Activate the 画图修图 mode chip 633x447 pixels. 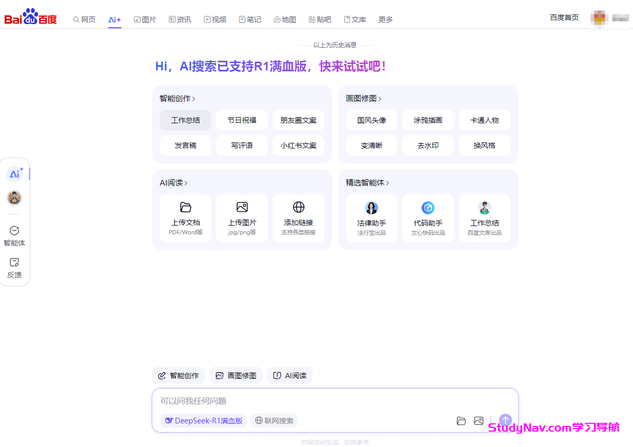pos(236,375)
